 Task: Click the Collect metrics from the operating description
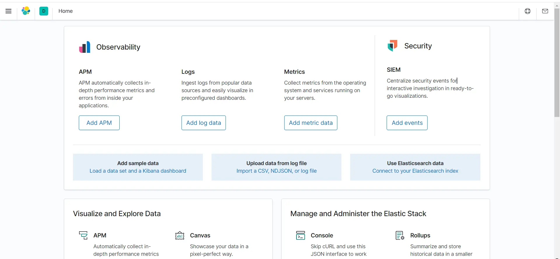pos(325,90)
